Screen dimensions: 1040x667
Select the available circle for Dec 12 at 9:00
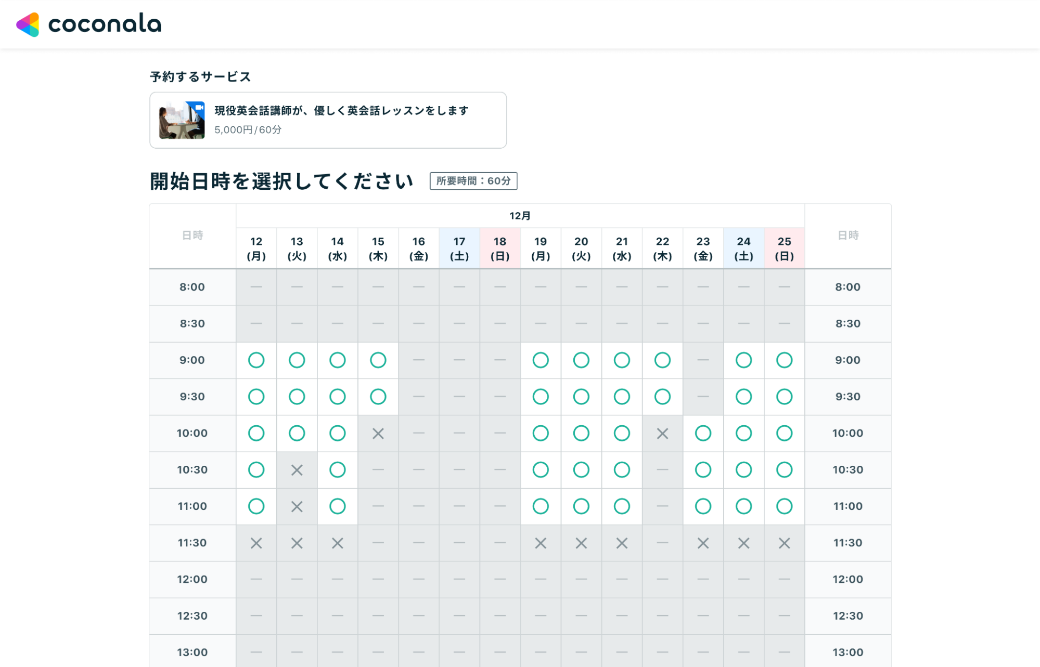pos(256,360)
